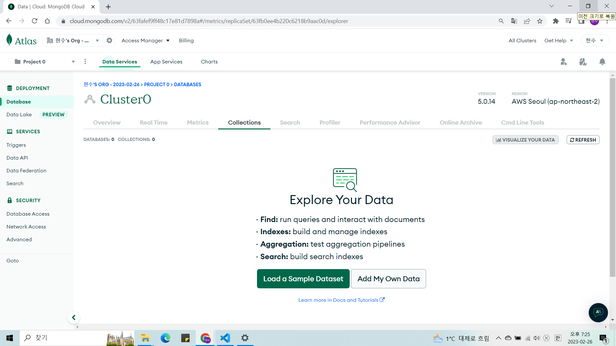The image size is (616, 346).
Task: Open Visual Studio Code from taskbar
Action: click(225, 338)
